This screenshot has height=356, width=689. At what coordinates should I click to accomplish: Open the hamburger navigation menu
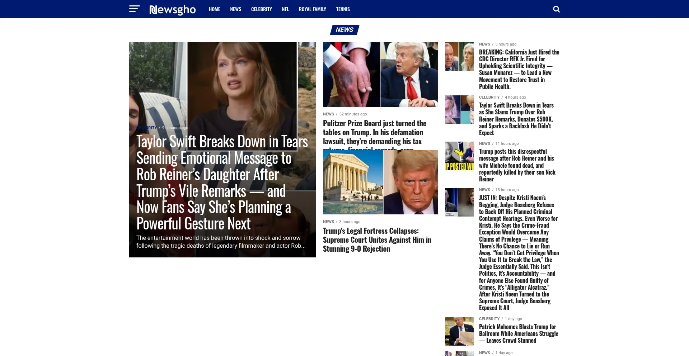click(x=134, y=9)
